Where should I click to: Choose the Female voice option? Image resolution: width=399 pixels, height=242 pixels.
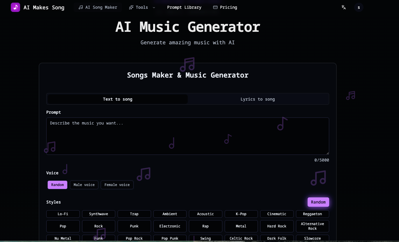pos(117,185)
